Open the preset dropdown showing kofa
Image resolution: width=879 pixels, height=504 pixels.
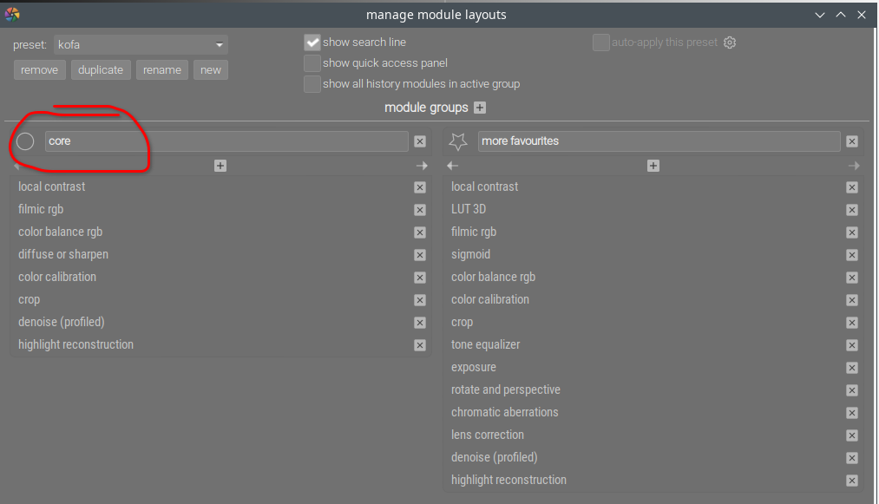[141, 45]
